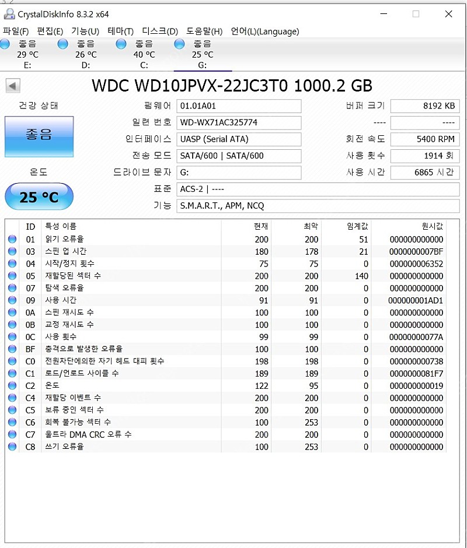The image size is (467, 548).
Task: Click the standard field ACS-2
Action: click(x=318, y=189)
